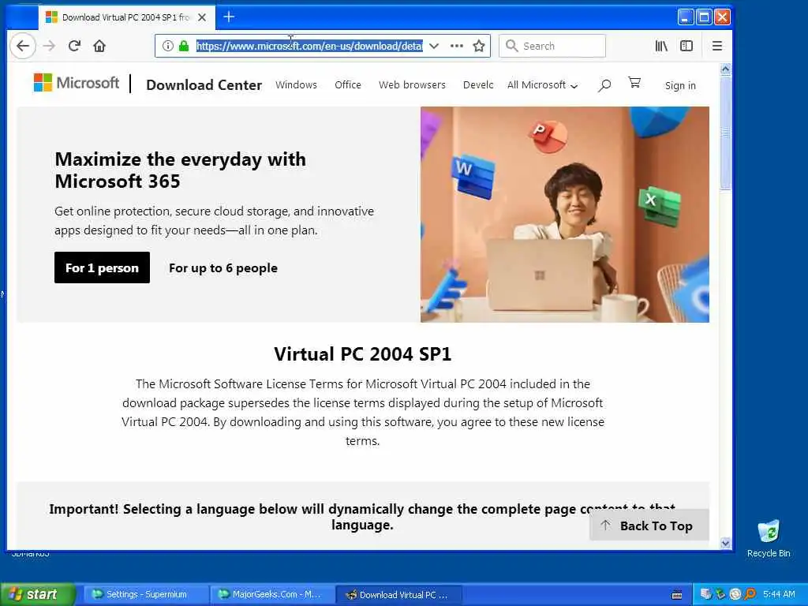This screenshot has height=606, width=808.
Task: Click the Maximize the everyday headline
Action: point(181,170)
